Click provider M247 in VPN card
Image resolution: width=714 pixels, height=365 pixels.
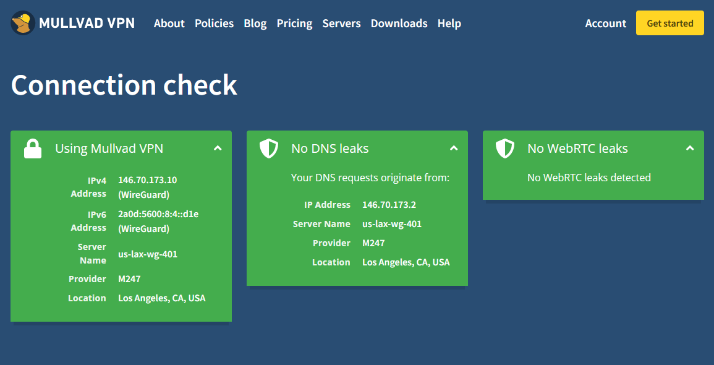(129, 279)
